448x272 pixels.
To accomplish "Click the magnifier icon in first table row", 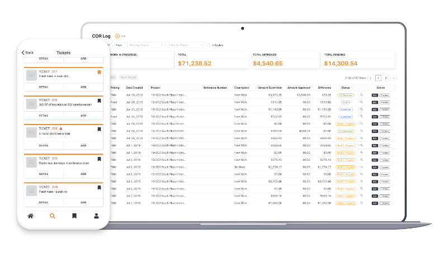I will coord(361,95).
